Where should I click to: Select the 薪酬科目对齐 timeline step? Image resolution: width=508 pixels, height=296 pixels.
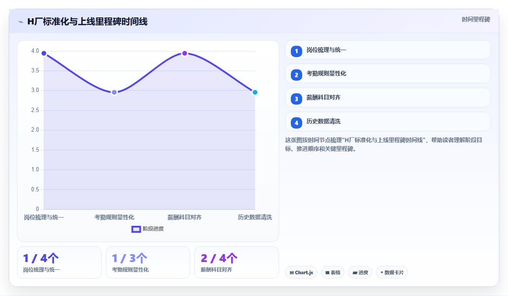click(388, 98)
